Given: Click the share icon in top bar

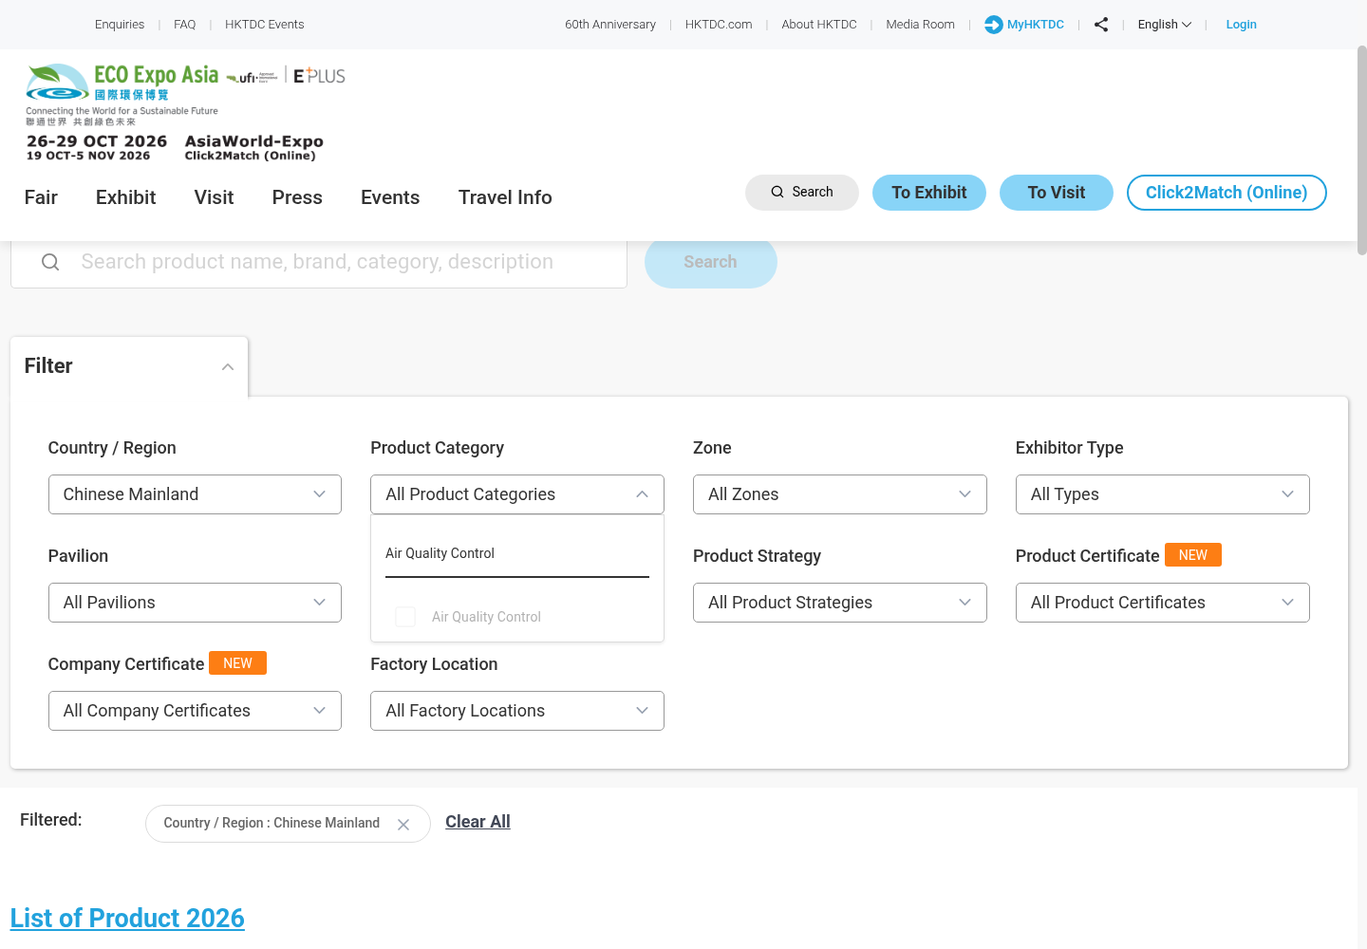Looking at the screenshot, I should tap(1101, 25).
